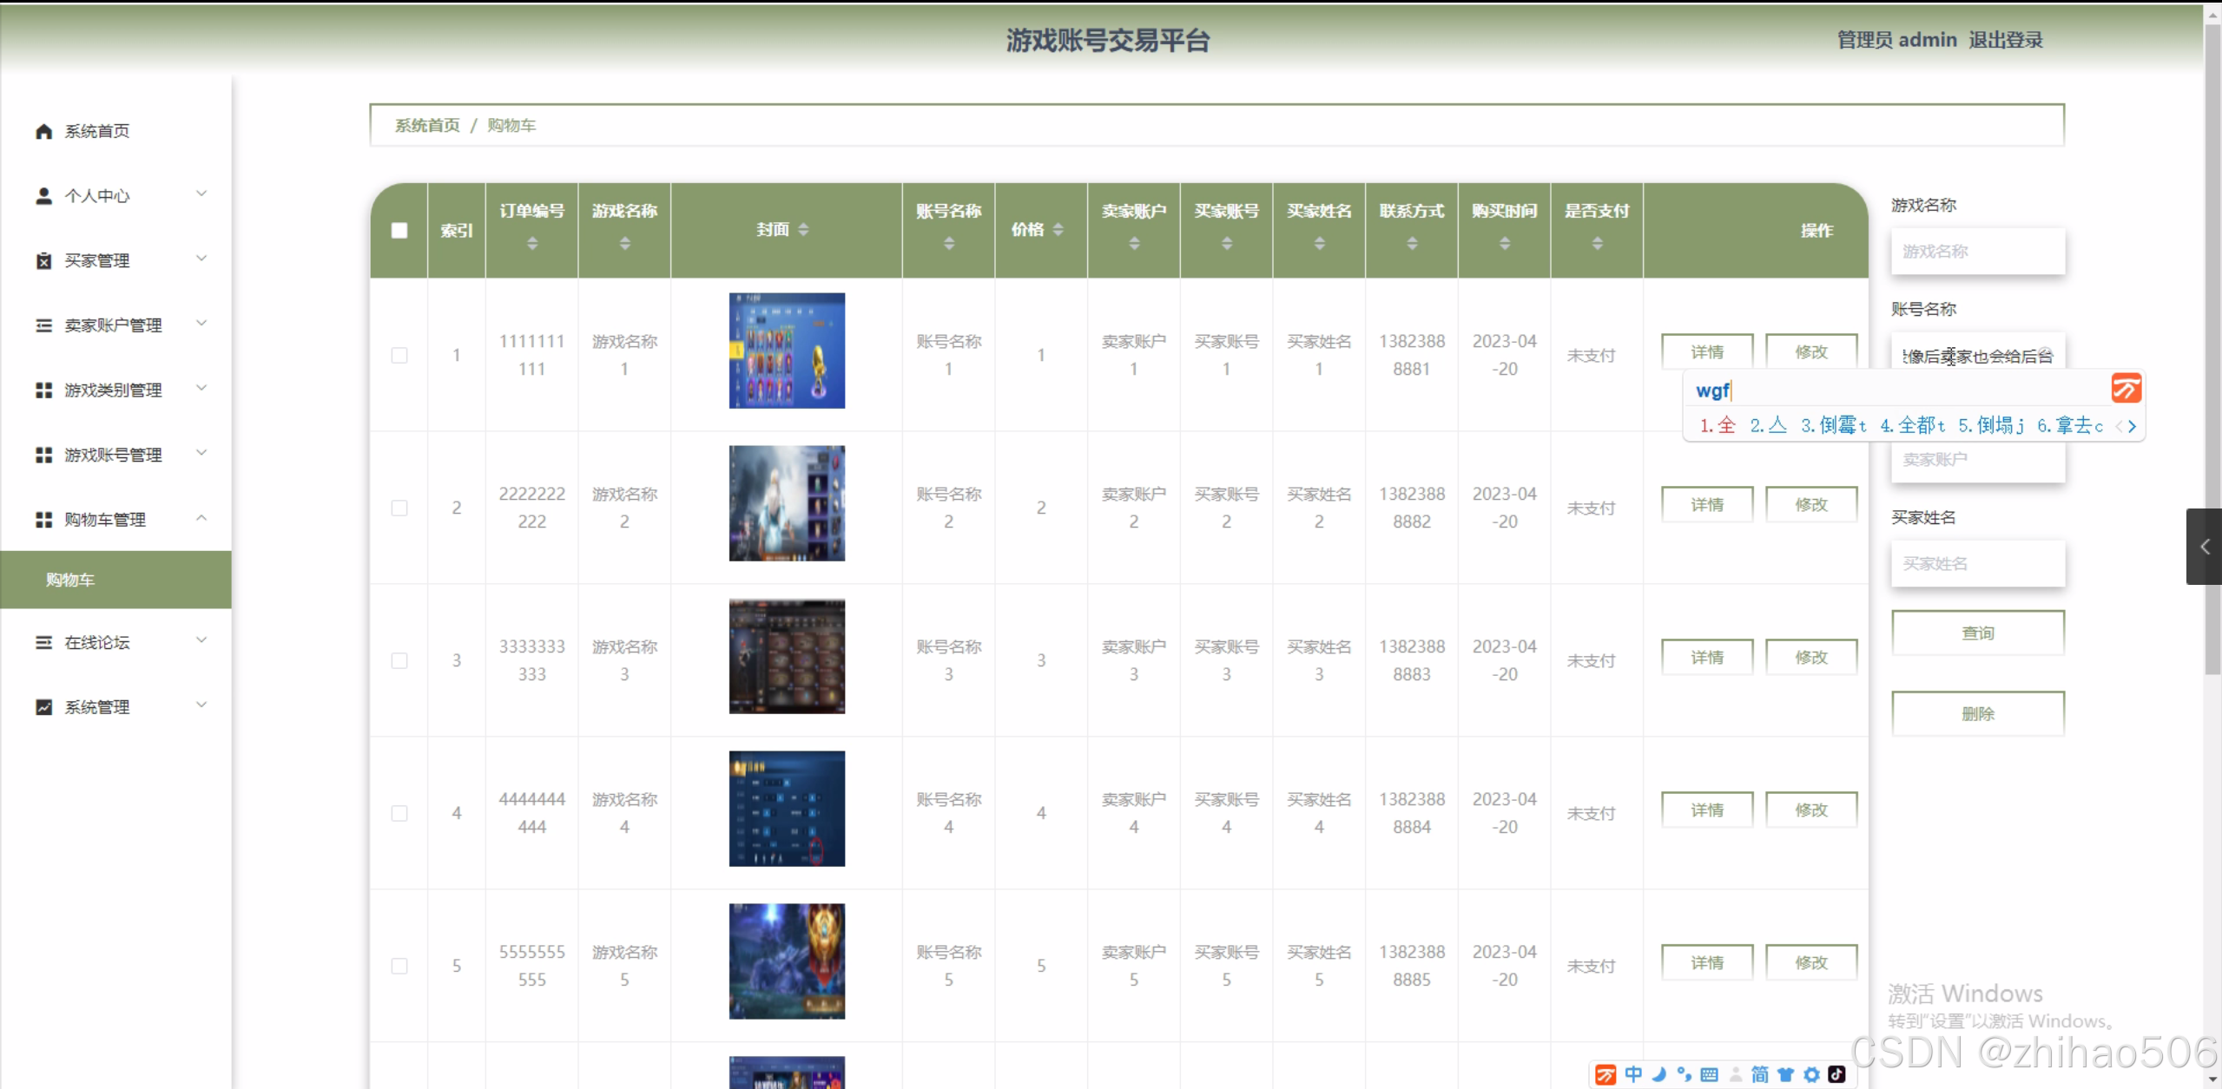
Task: Click the grid icon for 游戏类别管理
Action: pos(43,390)
